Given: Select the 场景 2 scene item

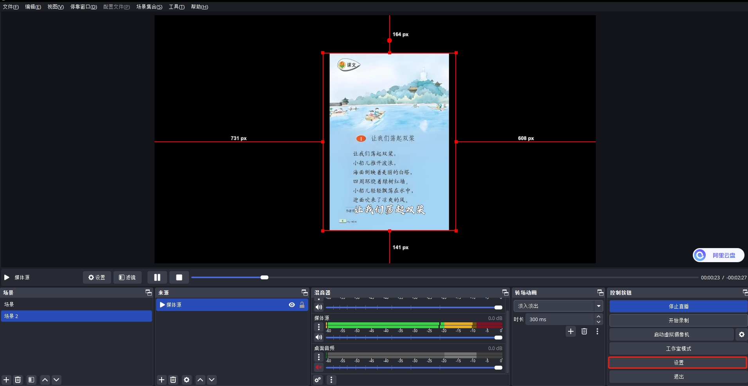Looking at the screenshot, I should point(76,316).
